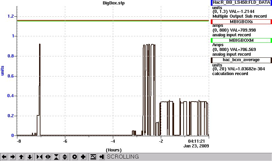
Task: Click the -6 tick on the x-axis
Action: click(65, 141)
